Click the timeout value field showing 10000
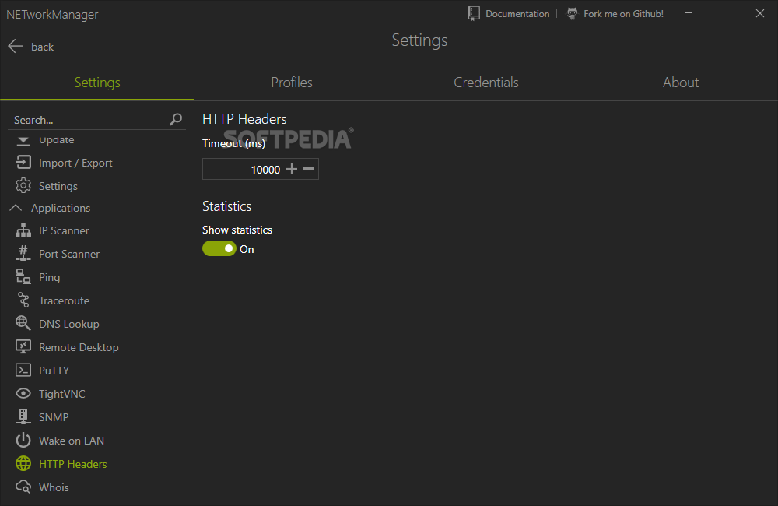The width and height of the screenshot is (778, 506). coord(243,170)
